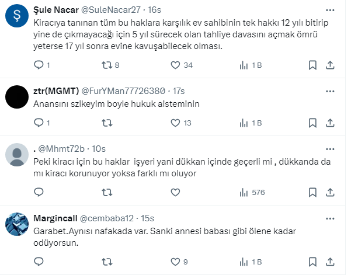Like Şule Nacar's tweet about tenants
351x275 pixels.
[x=173, y=65]
